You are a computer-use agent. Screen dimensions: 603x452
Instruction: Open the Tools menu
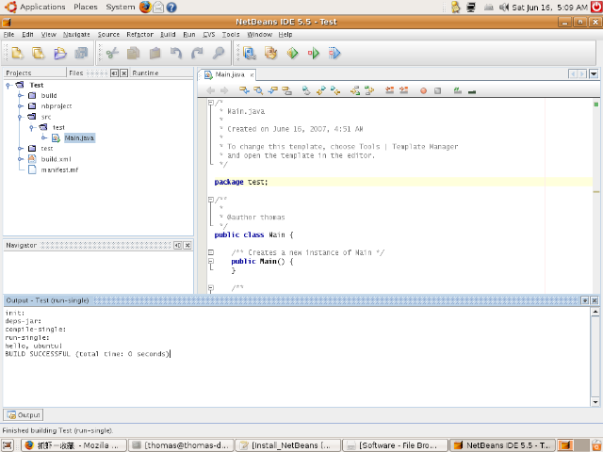coord(231,34)
